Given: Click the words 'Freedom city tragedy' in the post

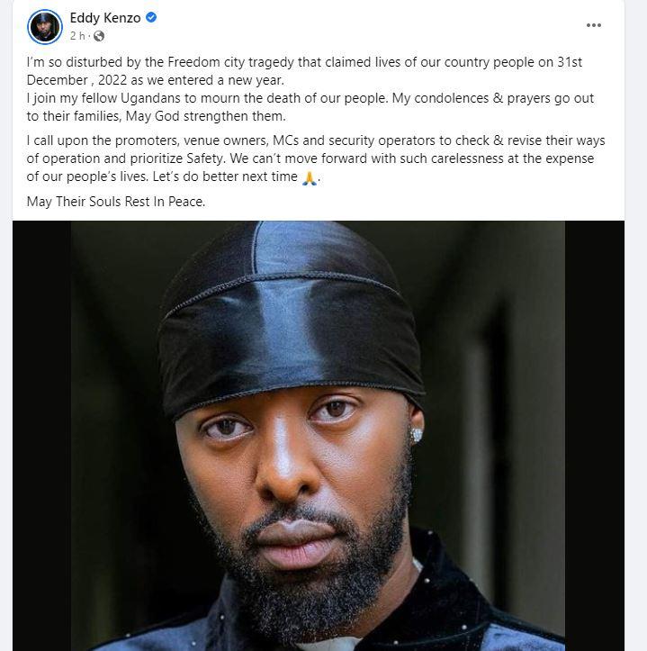Looking at the screenshot, I should [x=230, y=62].
